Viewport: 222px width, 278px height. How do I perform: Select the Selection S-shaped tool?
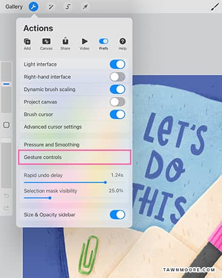tap(68, 7)
